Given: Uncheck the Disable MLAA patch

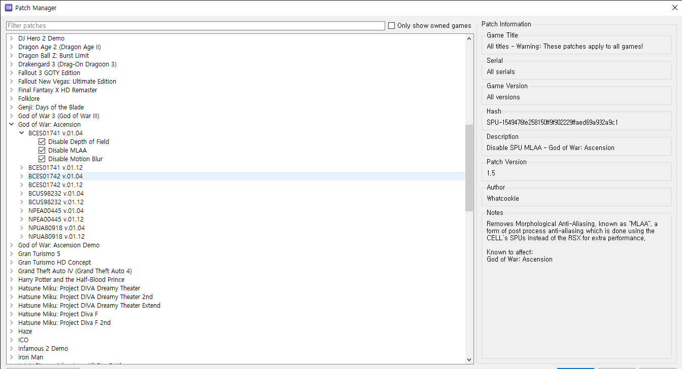Looking at the screenshot, I should pyautogui.click(x=42, y=151).
